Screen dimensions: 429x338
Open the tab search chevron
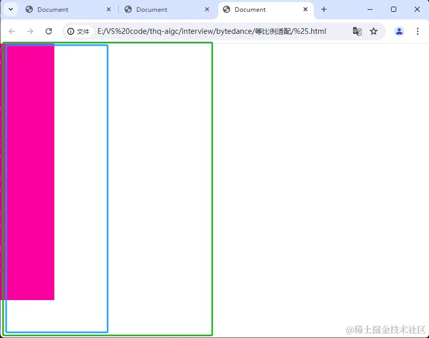(10, 9)
